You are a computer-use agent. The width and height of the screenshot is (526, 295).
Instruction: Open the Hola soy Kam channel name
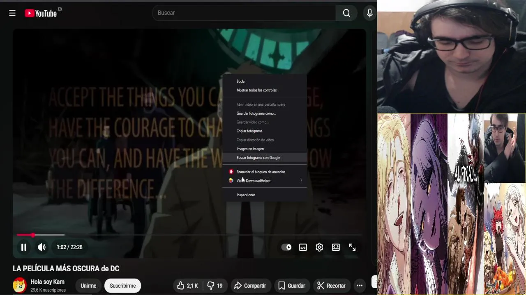[x=48, y=282]
